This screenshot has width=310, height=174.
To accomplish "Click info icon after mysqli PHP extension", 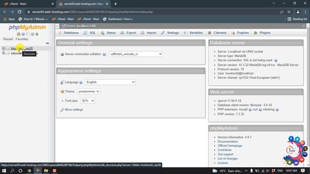I will tap(250, 110).
